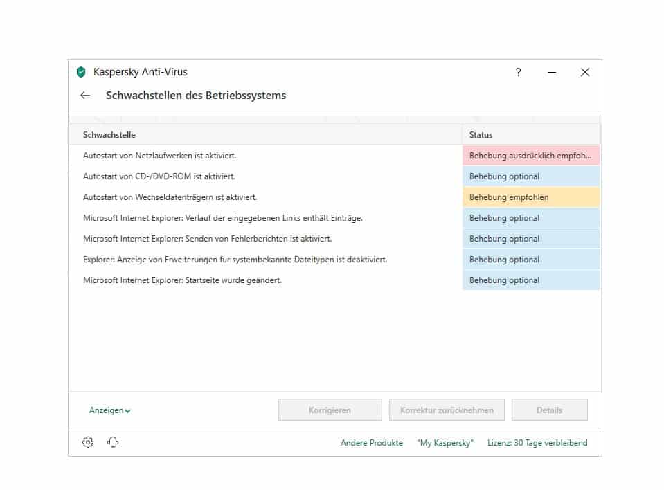Image resolution: width=664 pixels, height=490 pixels.
Task: Click Behebung optional status for Fehlerberichten row
Action: [531, 239]
